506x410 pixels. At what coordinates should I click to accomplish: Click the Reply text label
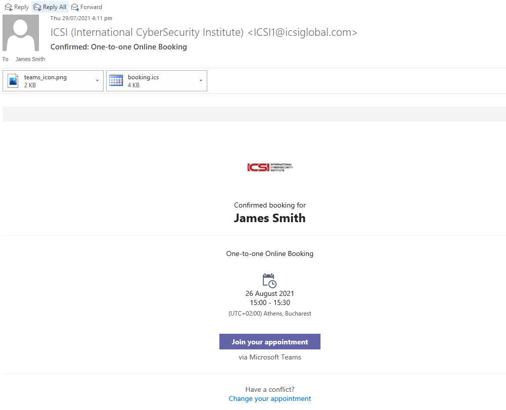pyautogui.click(x=21, y=7)
